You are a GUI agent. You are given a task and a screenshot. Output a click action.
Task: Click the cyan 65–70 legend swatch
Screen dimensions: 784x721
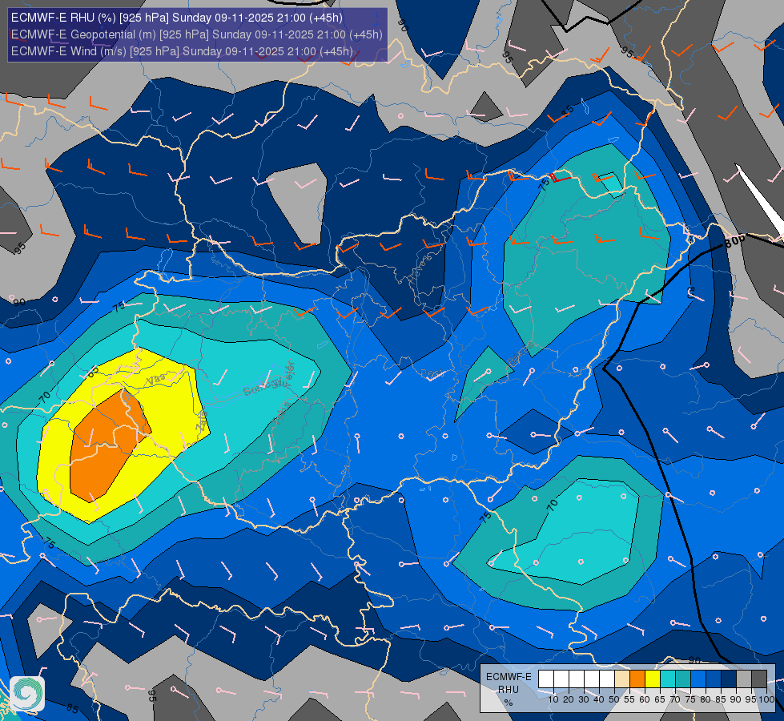668,679
